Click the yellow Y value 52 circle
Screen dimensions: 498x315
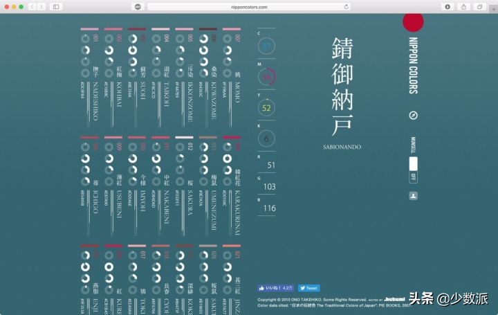[x=266, y=108]
